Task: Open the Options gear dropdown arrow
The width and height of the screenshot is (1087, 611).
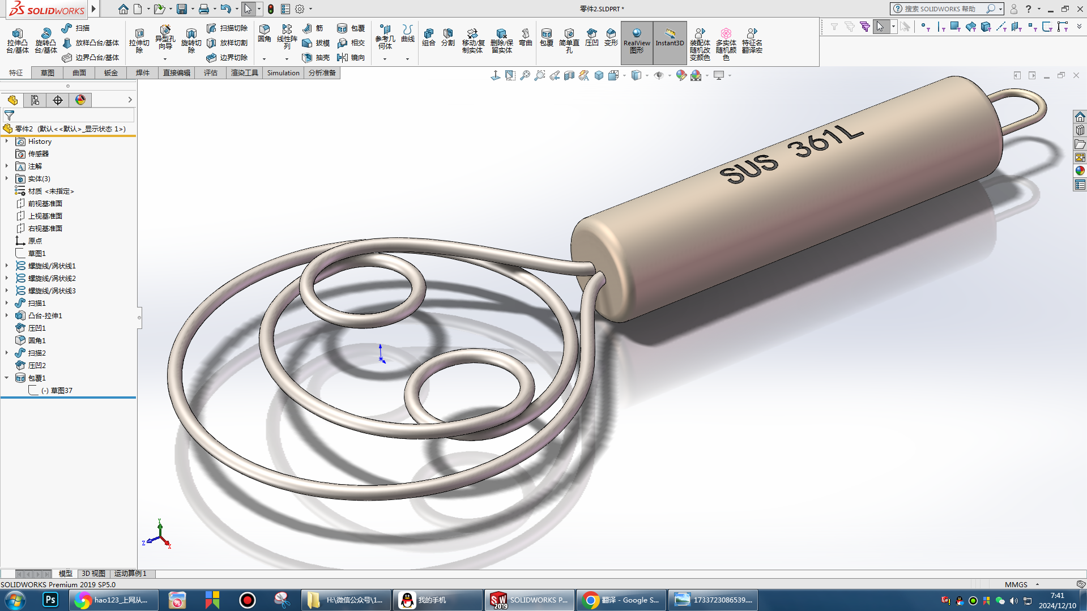Action: click(310, 9)
